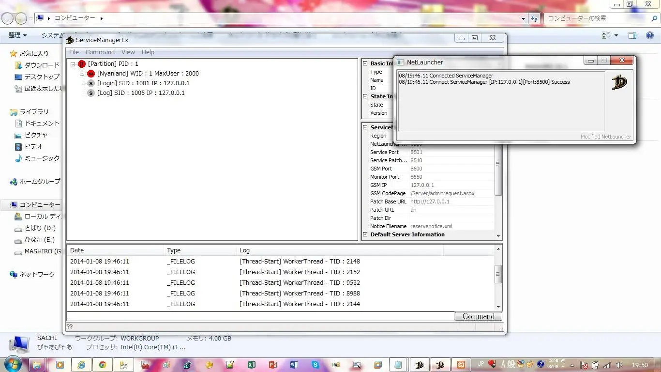Open the Explorer address bar history dropdown

coord(523,18)
